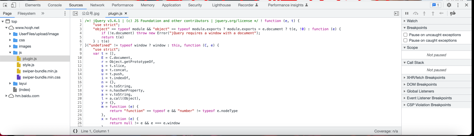Click the step out of function icon

pos(433,13)
